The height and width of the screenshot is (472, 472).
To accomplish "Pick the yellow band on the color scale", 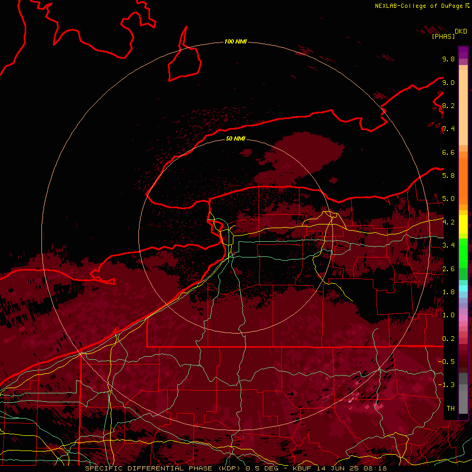I will click(x=463, y=224).
